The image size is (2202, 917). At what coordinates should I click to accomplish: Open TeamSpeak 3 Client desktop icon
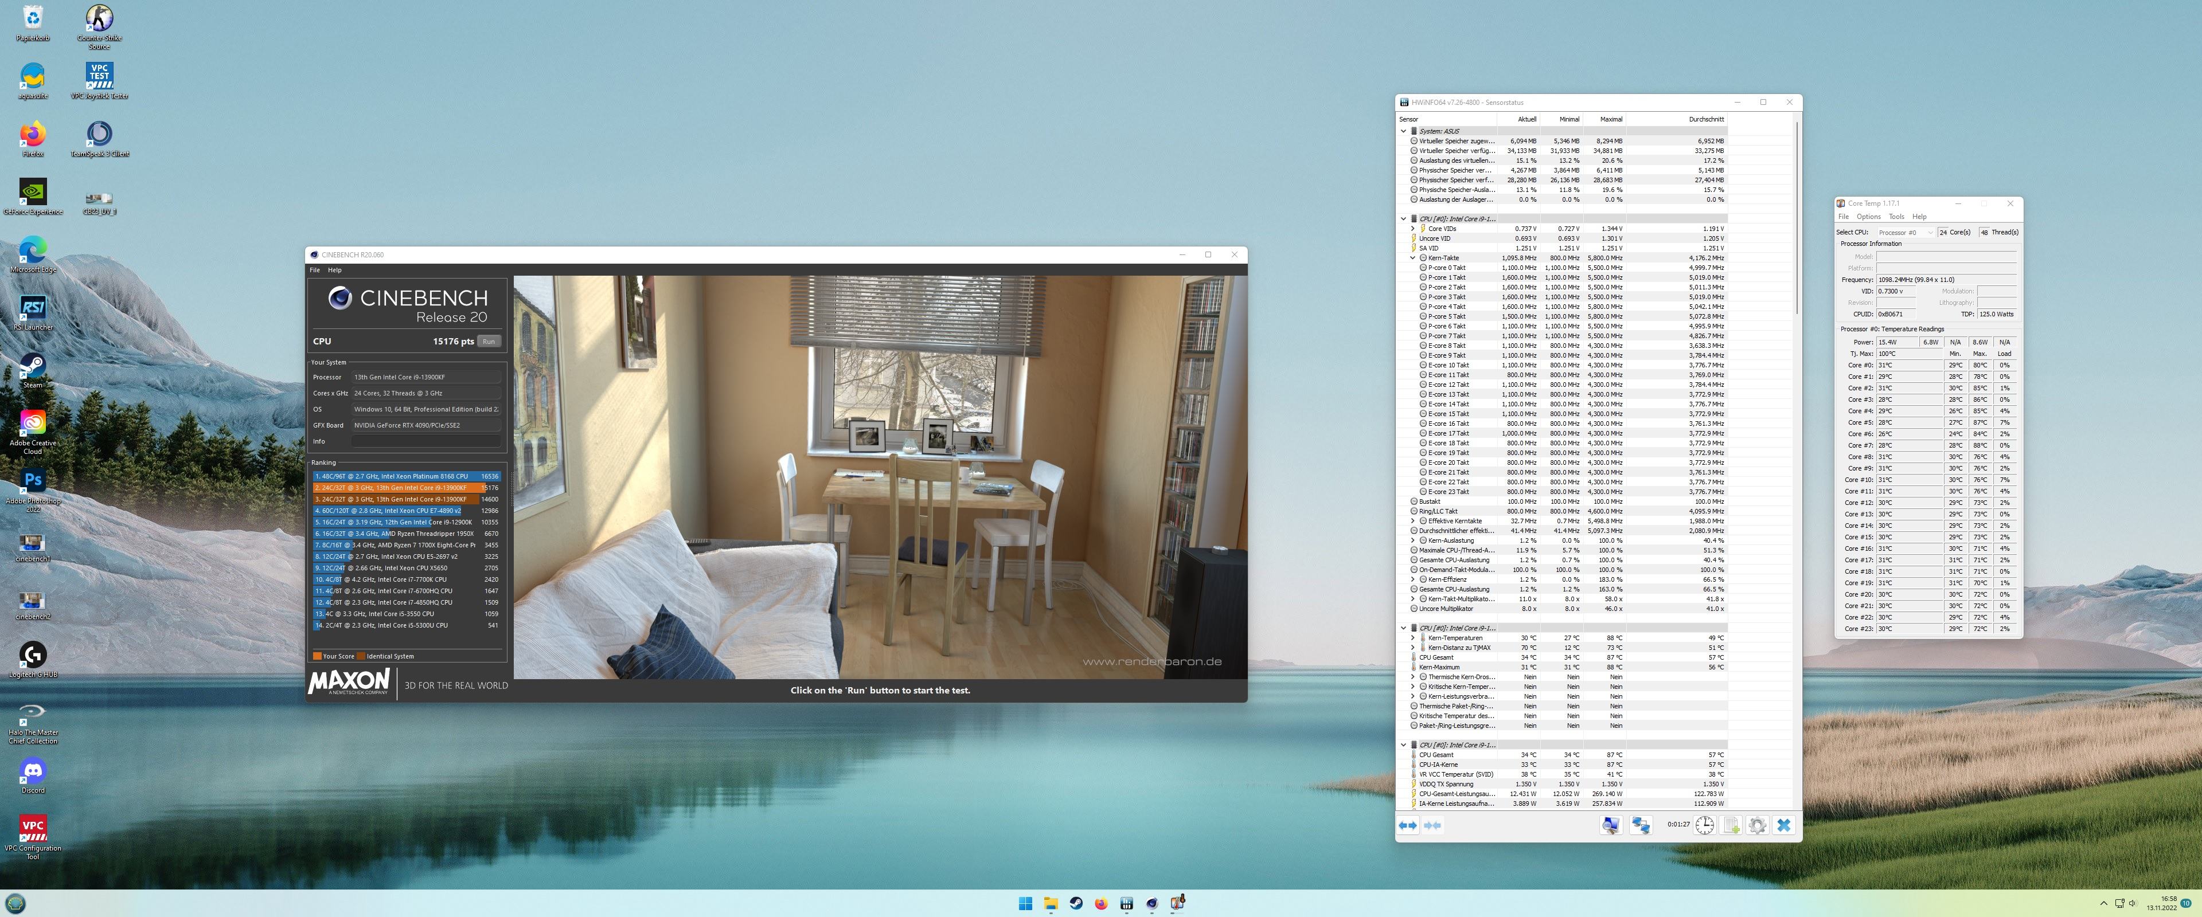(99, 139)
